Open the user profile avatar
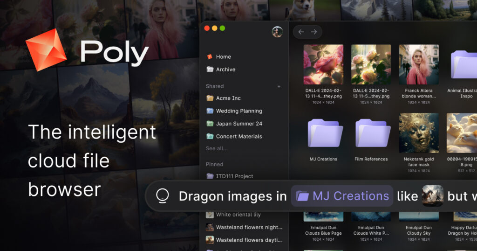 coord(277,32)
